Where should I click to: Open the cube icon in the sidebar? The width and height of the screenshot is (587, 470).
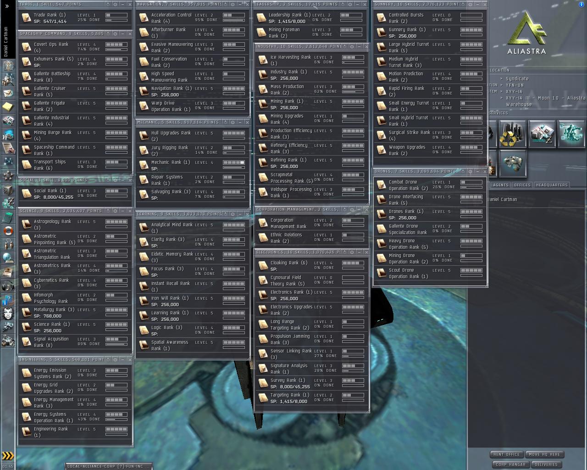(x=8, y=189)
